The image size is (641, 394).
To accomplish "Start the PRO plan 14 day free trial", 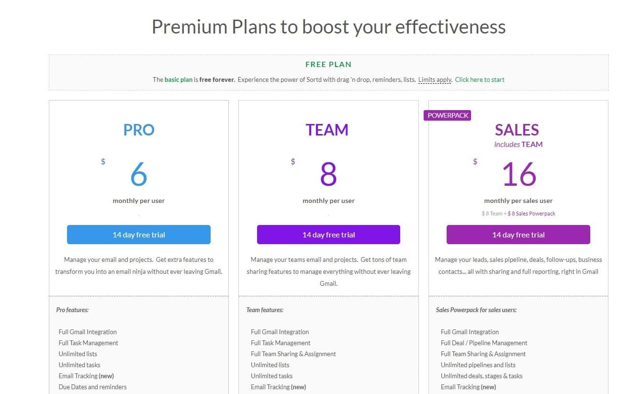I will (138, 235).
